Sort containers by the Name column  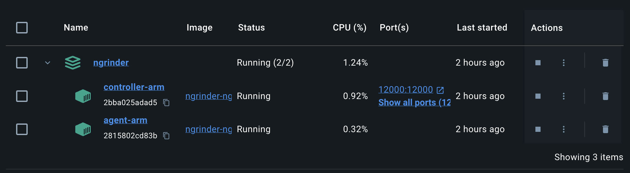click(76, 28)
